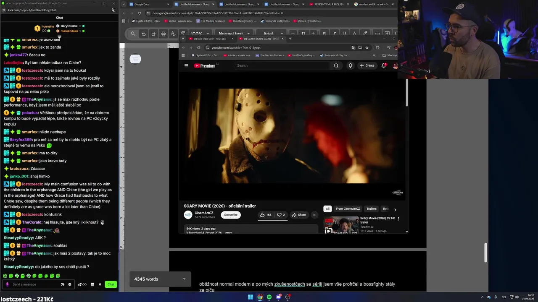Click the microphone icon in chat input
538x302 pixels.
(7, 284)
